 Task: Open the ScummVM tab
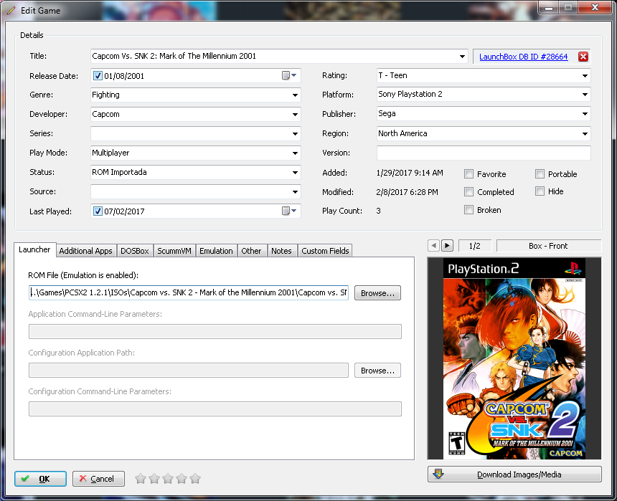174,251
